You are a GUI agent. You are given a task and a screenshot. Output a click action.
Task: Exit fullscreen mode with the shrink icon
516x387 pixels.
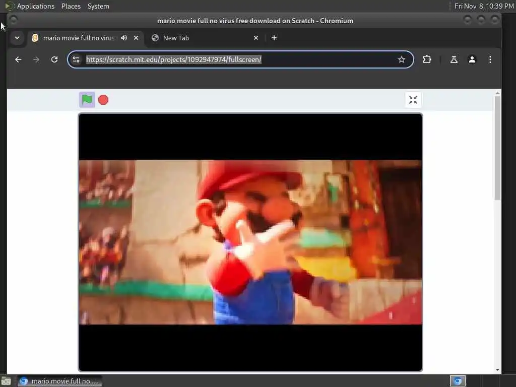413,100
